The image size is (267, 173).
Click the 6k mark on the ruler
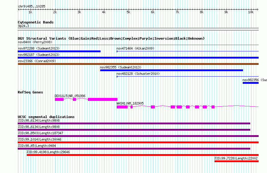[153, 12]
